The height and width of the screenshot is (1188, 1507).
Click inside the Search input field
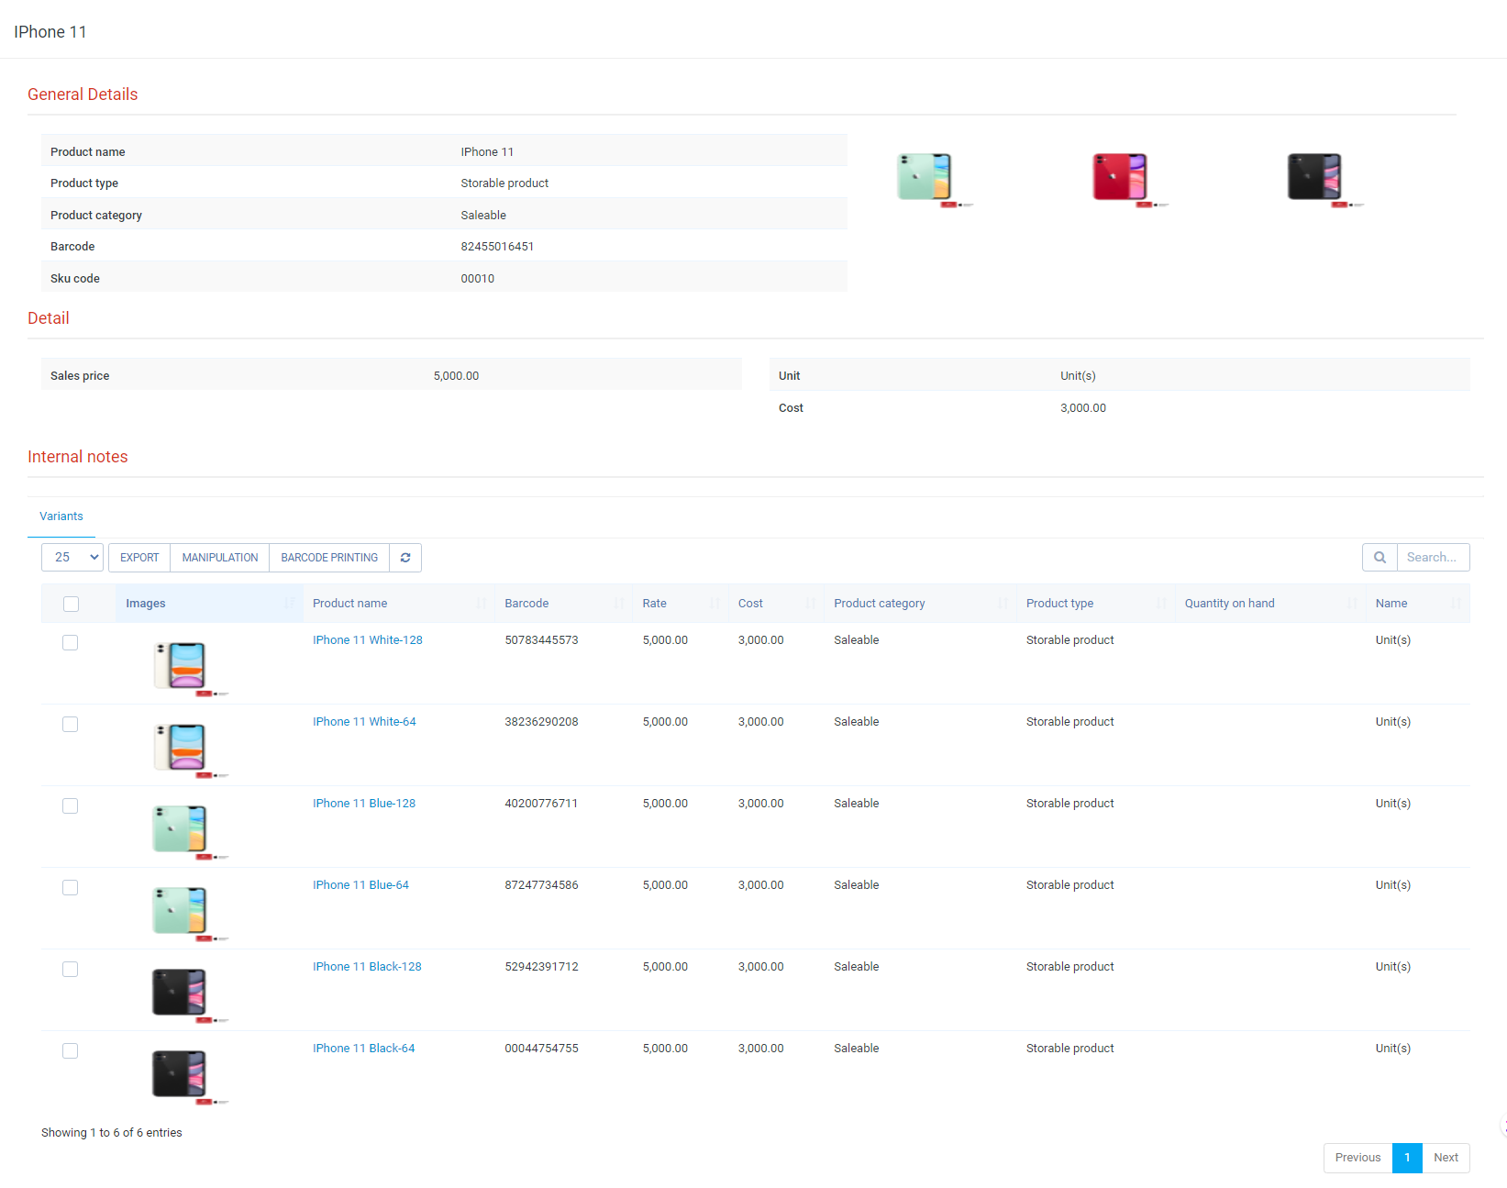coord(1433,557)
